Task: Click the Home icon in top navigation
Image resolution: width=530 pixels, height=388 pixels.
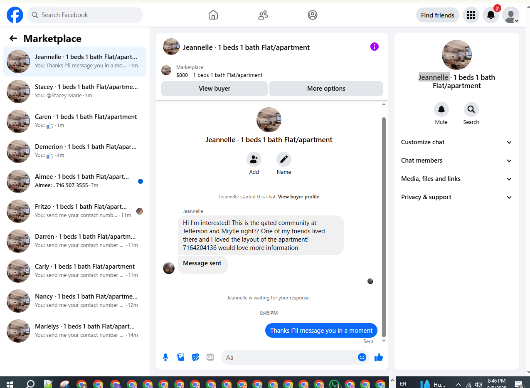Action: 213,15
